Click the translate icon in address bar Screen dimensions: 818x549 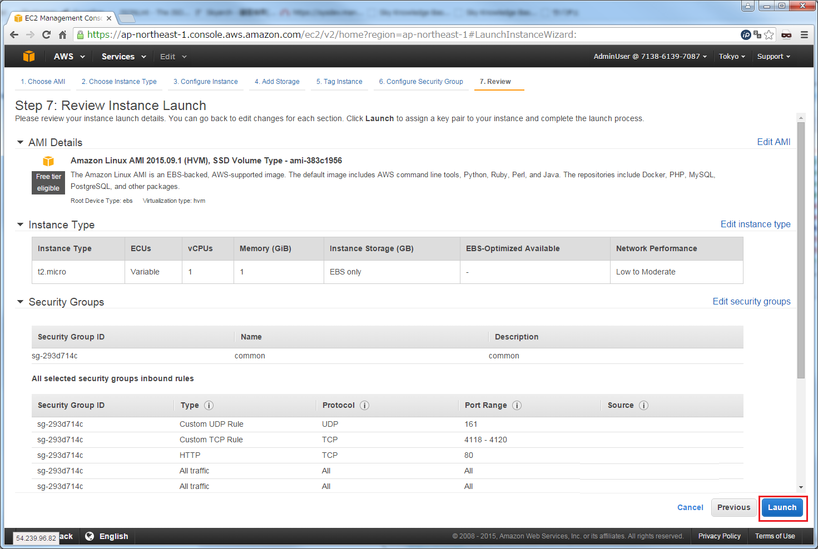[x=757, y=34]
